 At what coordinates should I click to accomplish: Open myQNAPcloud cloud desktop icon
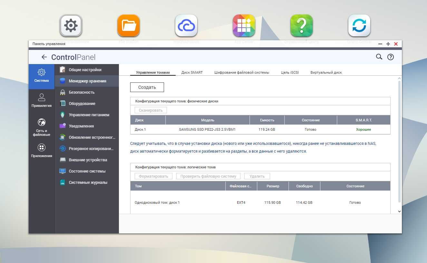pyautogui.click(x=186, y=25)
